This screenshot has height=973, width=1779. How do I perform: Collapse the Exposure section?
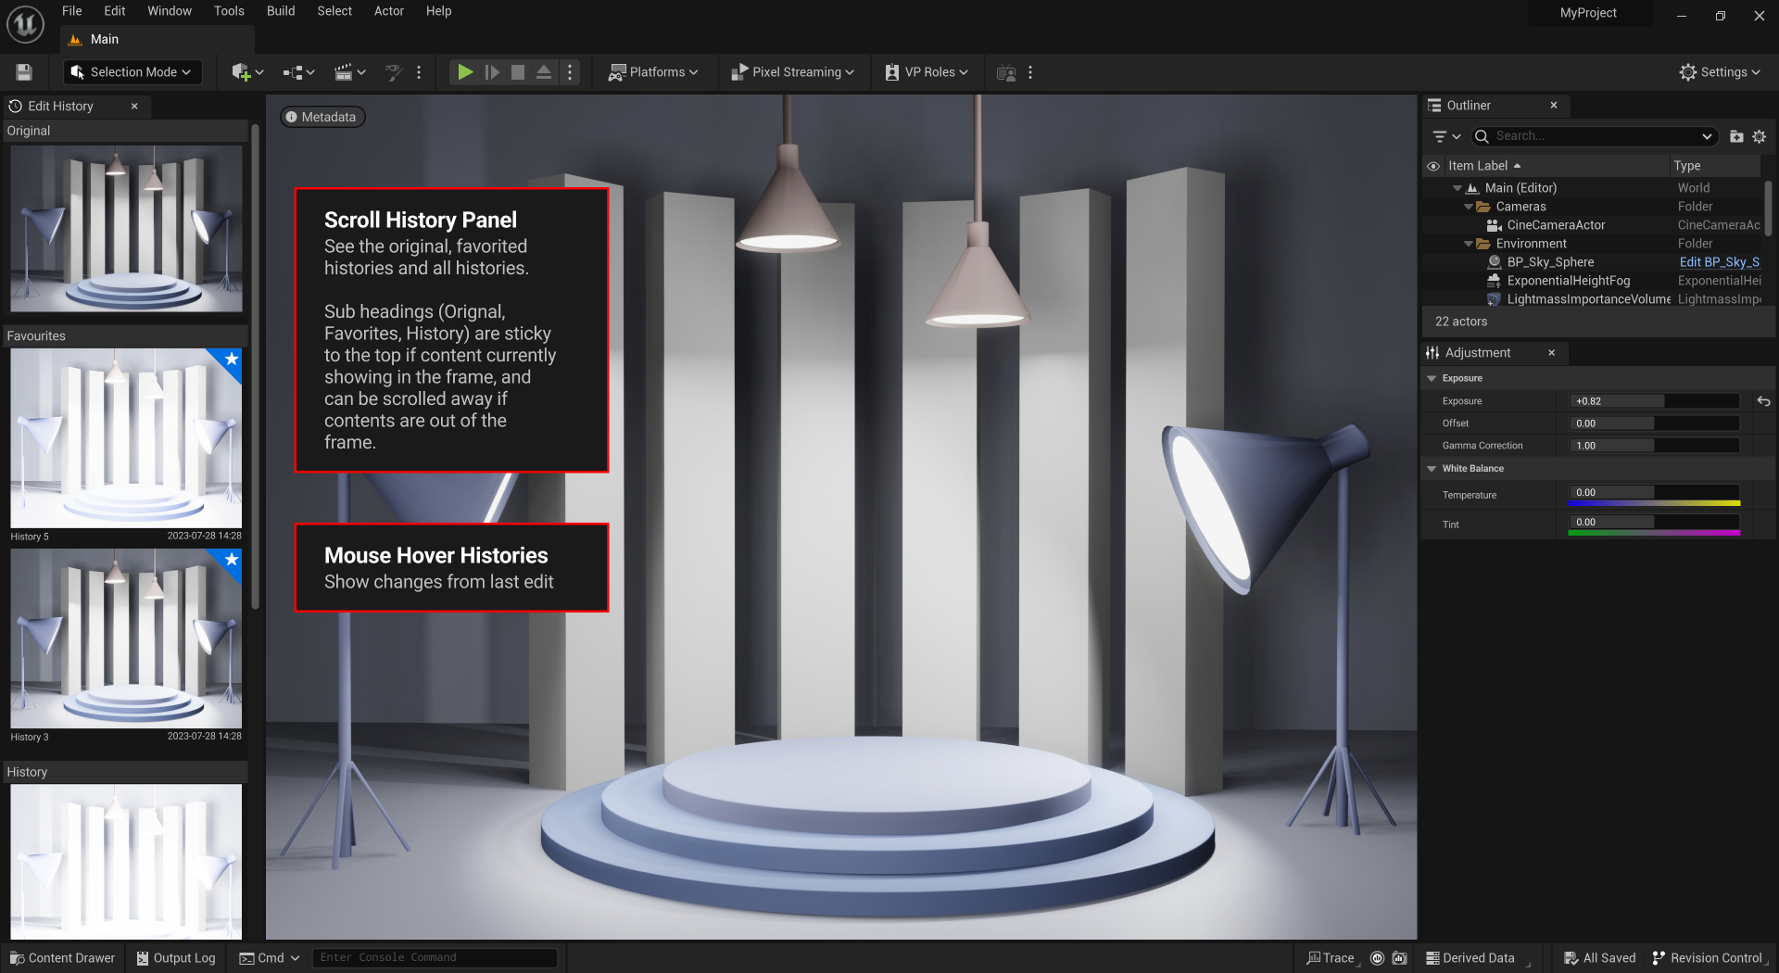1432,378
